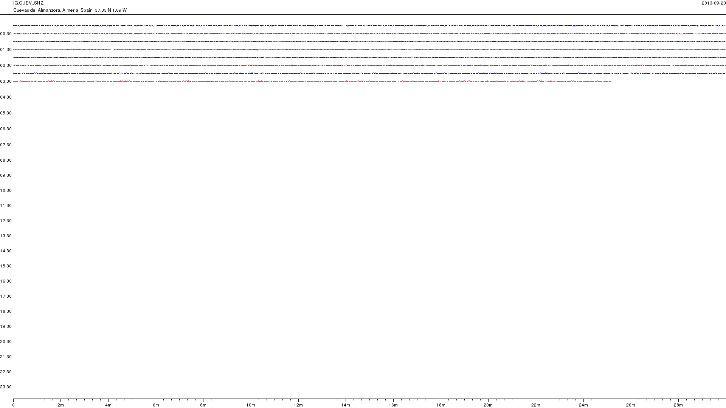Click the 12:30 time label
This screenshot has height=408, width=726.
point(6,221)
